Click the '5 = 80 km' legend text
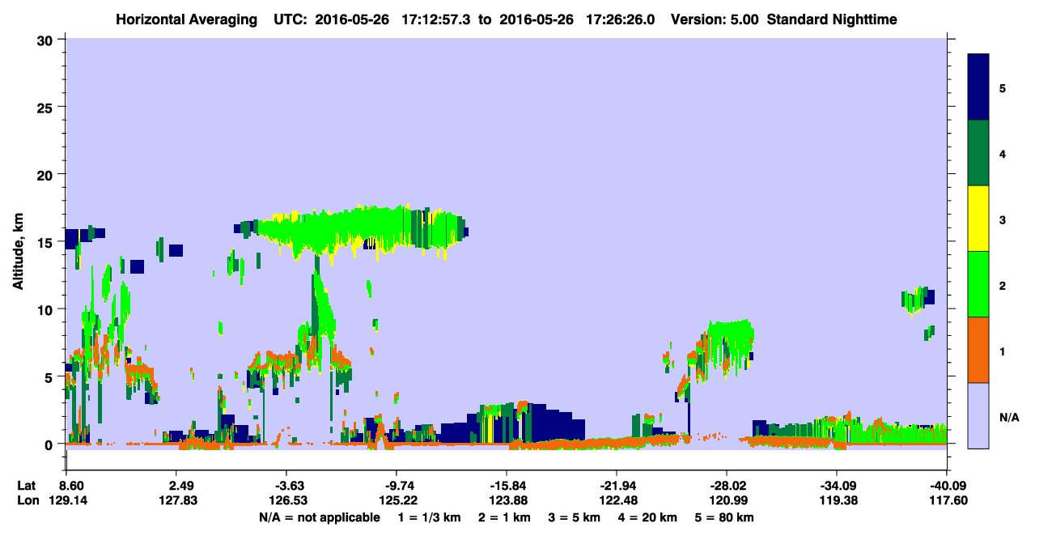Viewport: 1052px width, 540px height. pyautogui.click(x=723, y=517)
